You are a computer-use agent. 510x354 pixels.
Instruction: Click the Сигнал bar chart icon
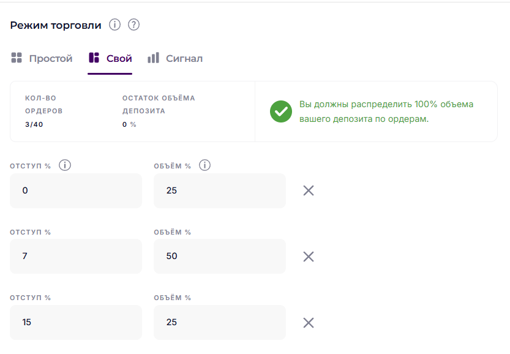click(153, 58)
